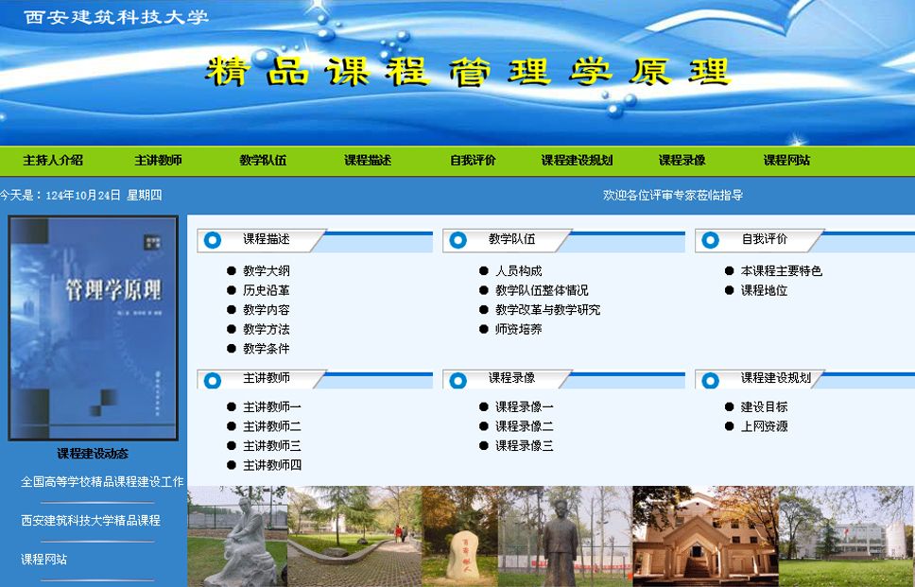This screenshot has height=587, width=915.
Task: Click the circle icon beside 教学队伍 header
Action: point(458,240)
